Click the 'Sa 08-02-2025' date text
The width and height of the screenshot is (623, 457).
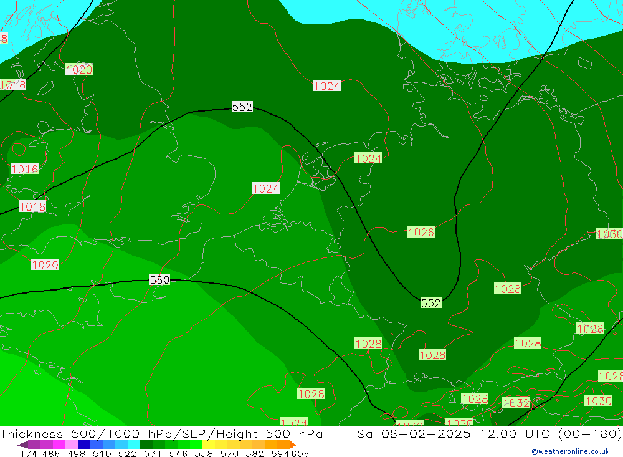click(x=414, y=433)
